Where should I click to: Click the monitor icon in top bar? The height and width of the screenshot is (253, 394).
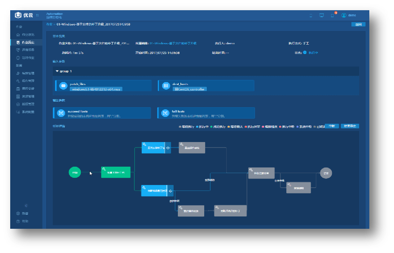322,15
